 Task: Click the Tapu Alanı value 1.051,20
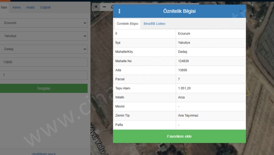point(185,88)
